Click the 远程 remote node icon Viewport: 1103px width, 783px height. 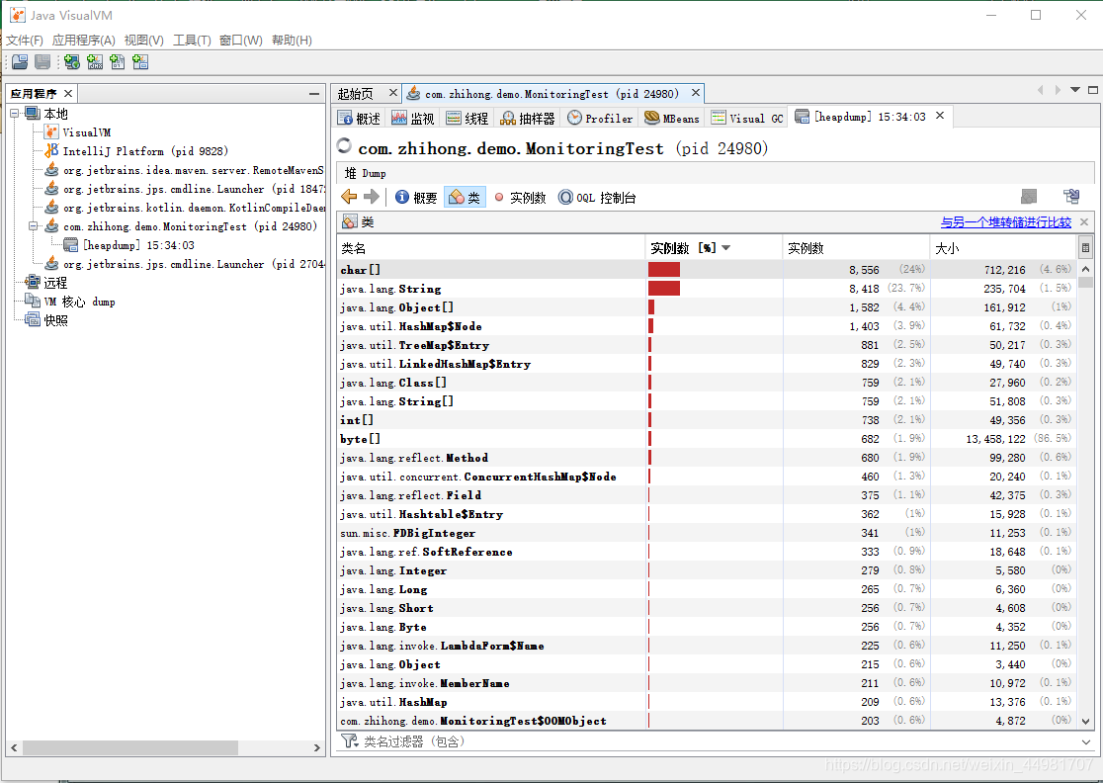pyautogui.click(x=33, y=282)
